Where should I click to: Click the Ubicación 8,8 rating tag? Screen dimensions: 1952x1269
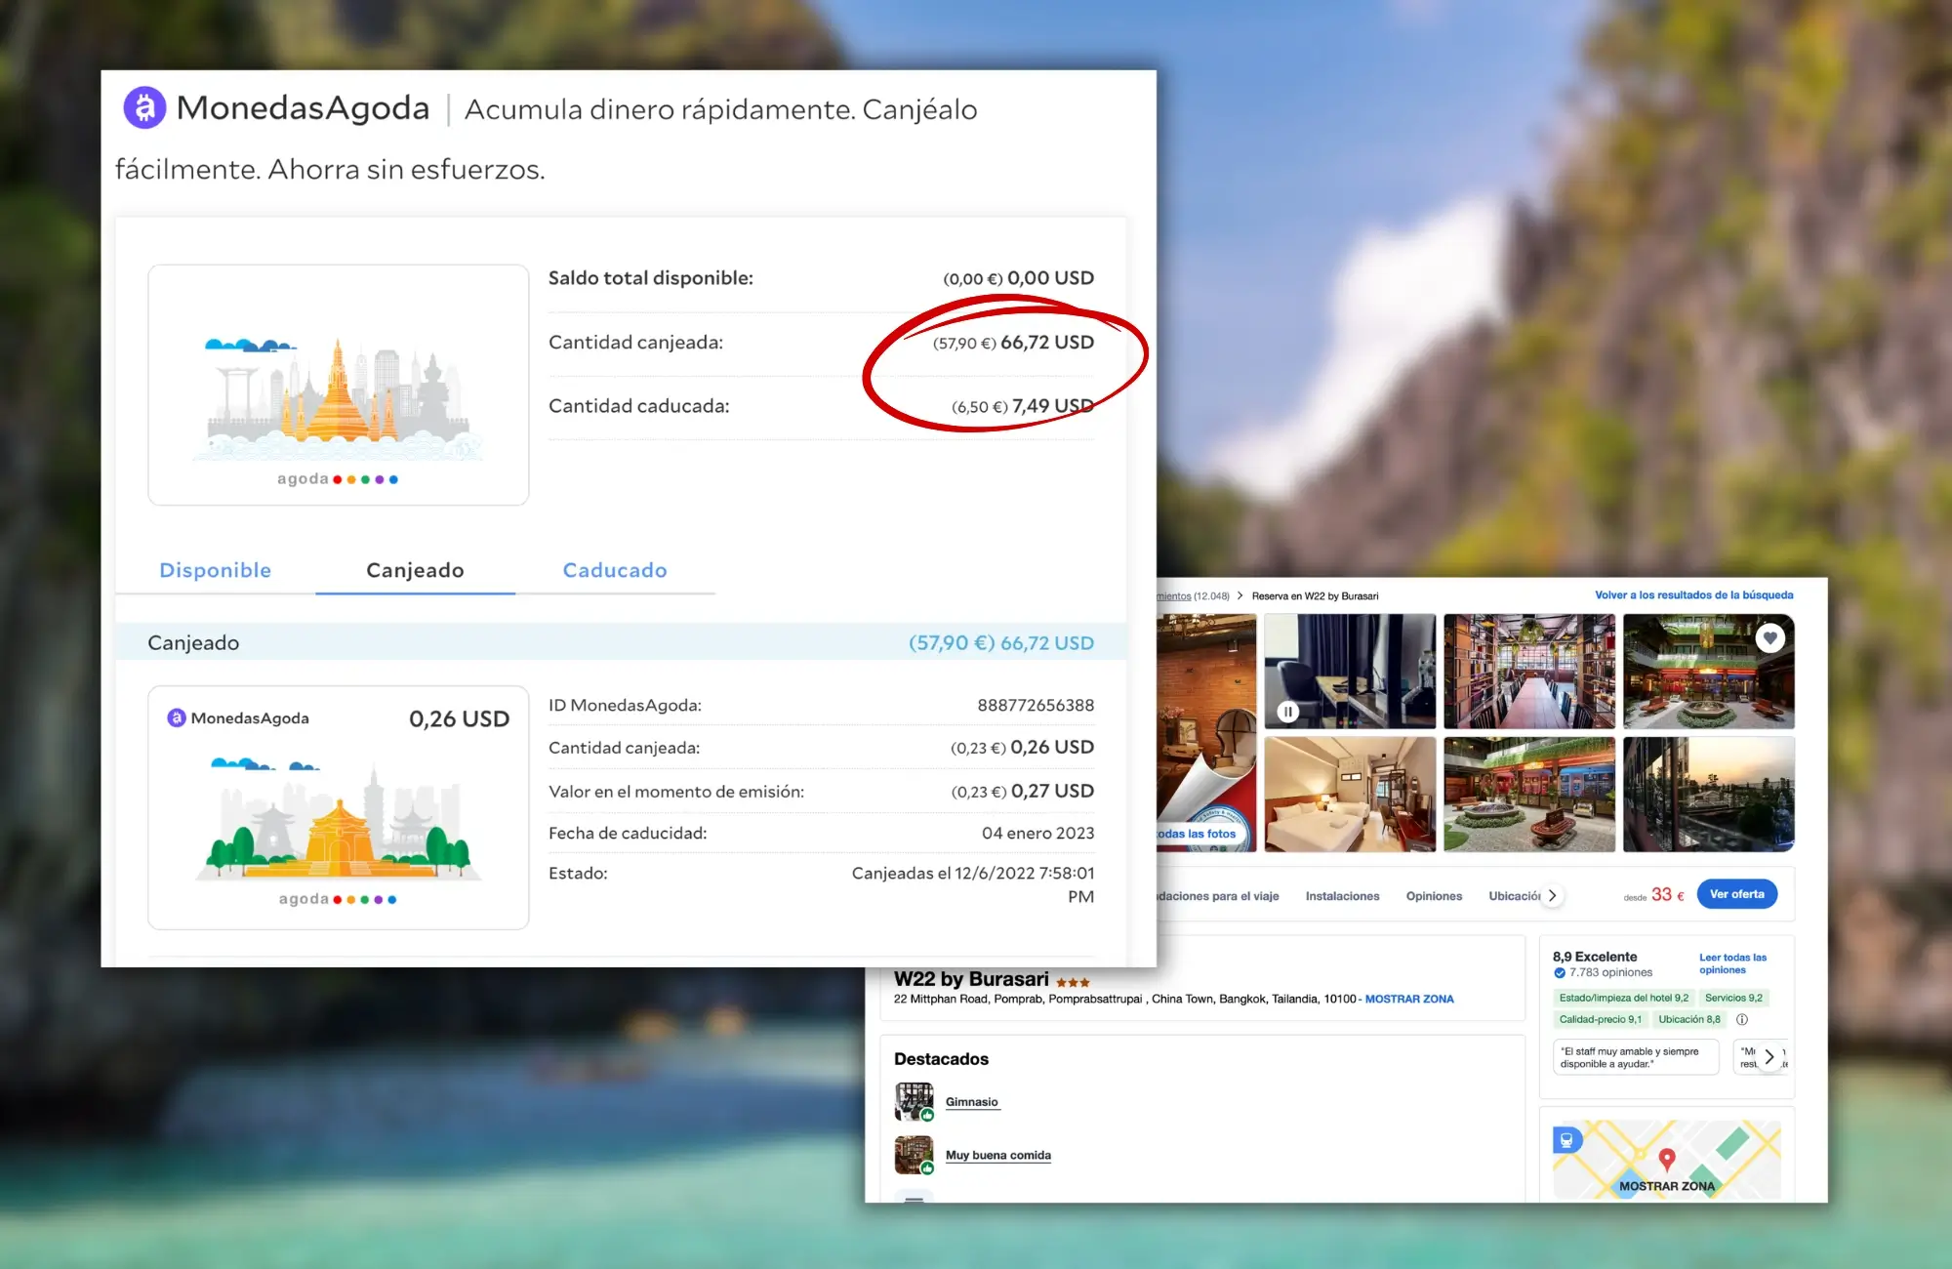coord(1689,1019)
